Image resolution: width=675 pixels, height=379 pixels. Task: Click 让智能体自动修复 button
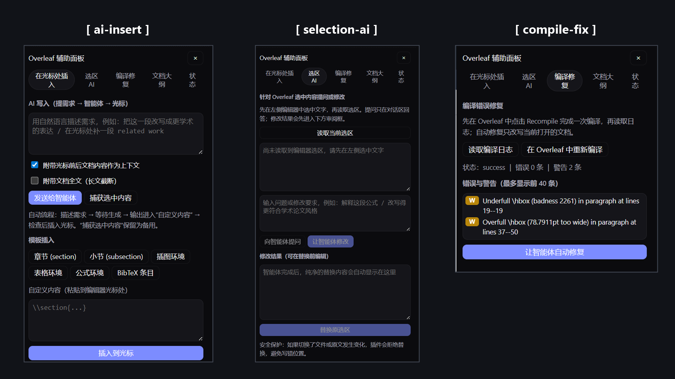click(554, 252)
